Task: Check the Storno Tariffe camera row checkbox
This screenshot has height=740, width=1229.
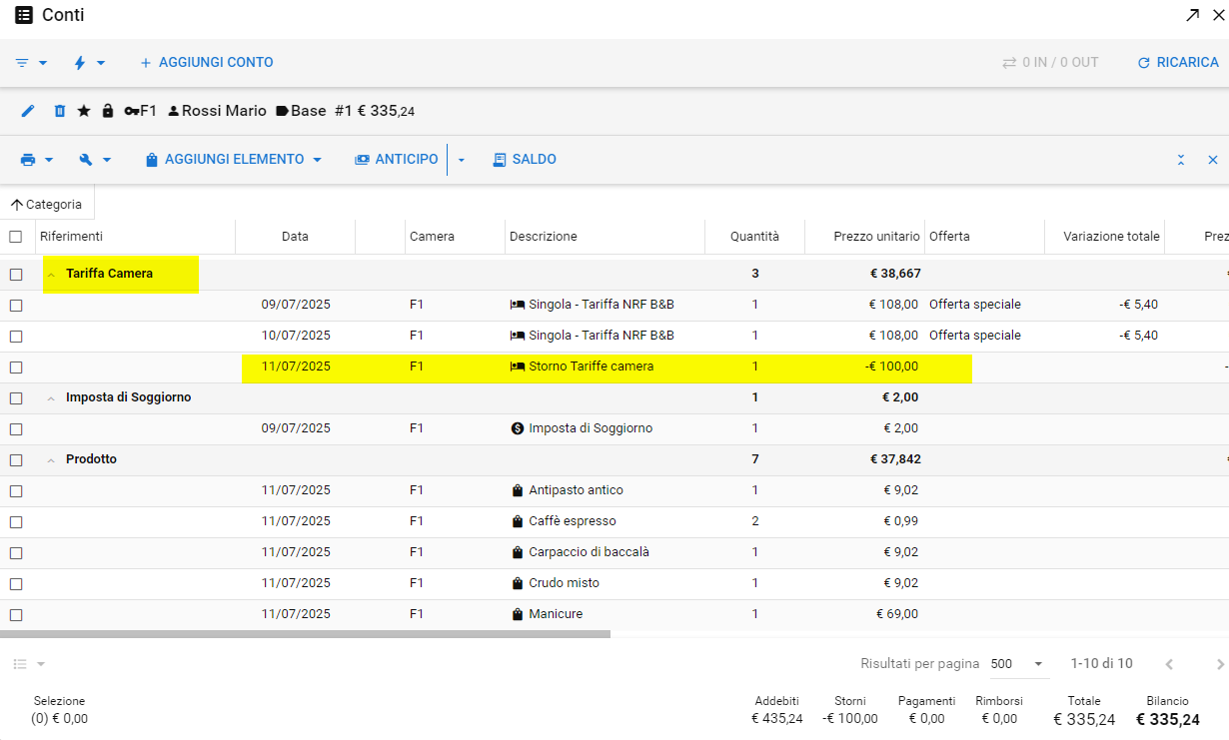Action: tap(16, 368)
